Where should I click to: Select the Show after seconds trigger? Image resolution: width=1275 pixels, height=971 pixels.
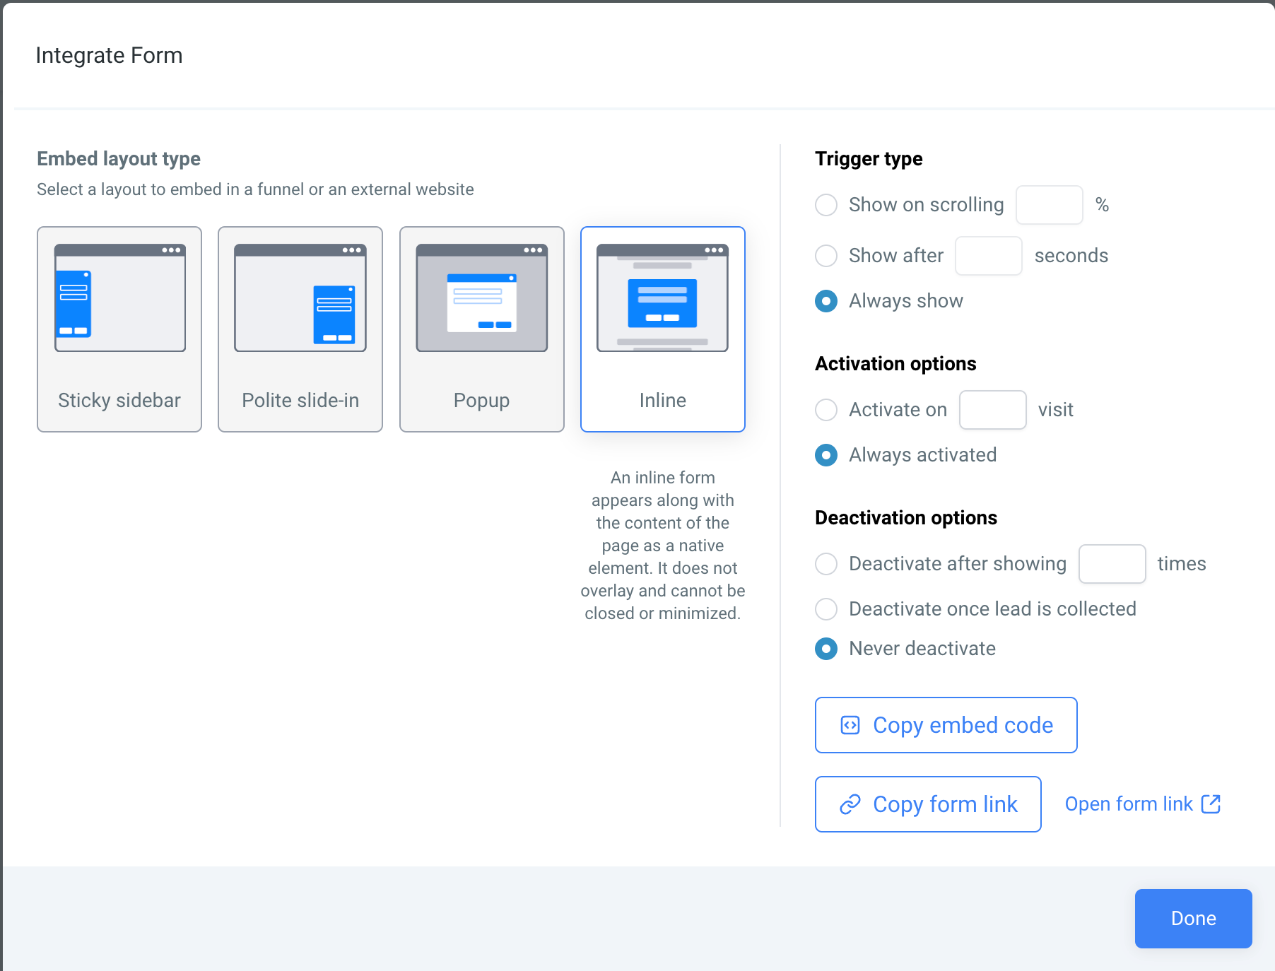(825, 256)
